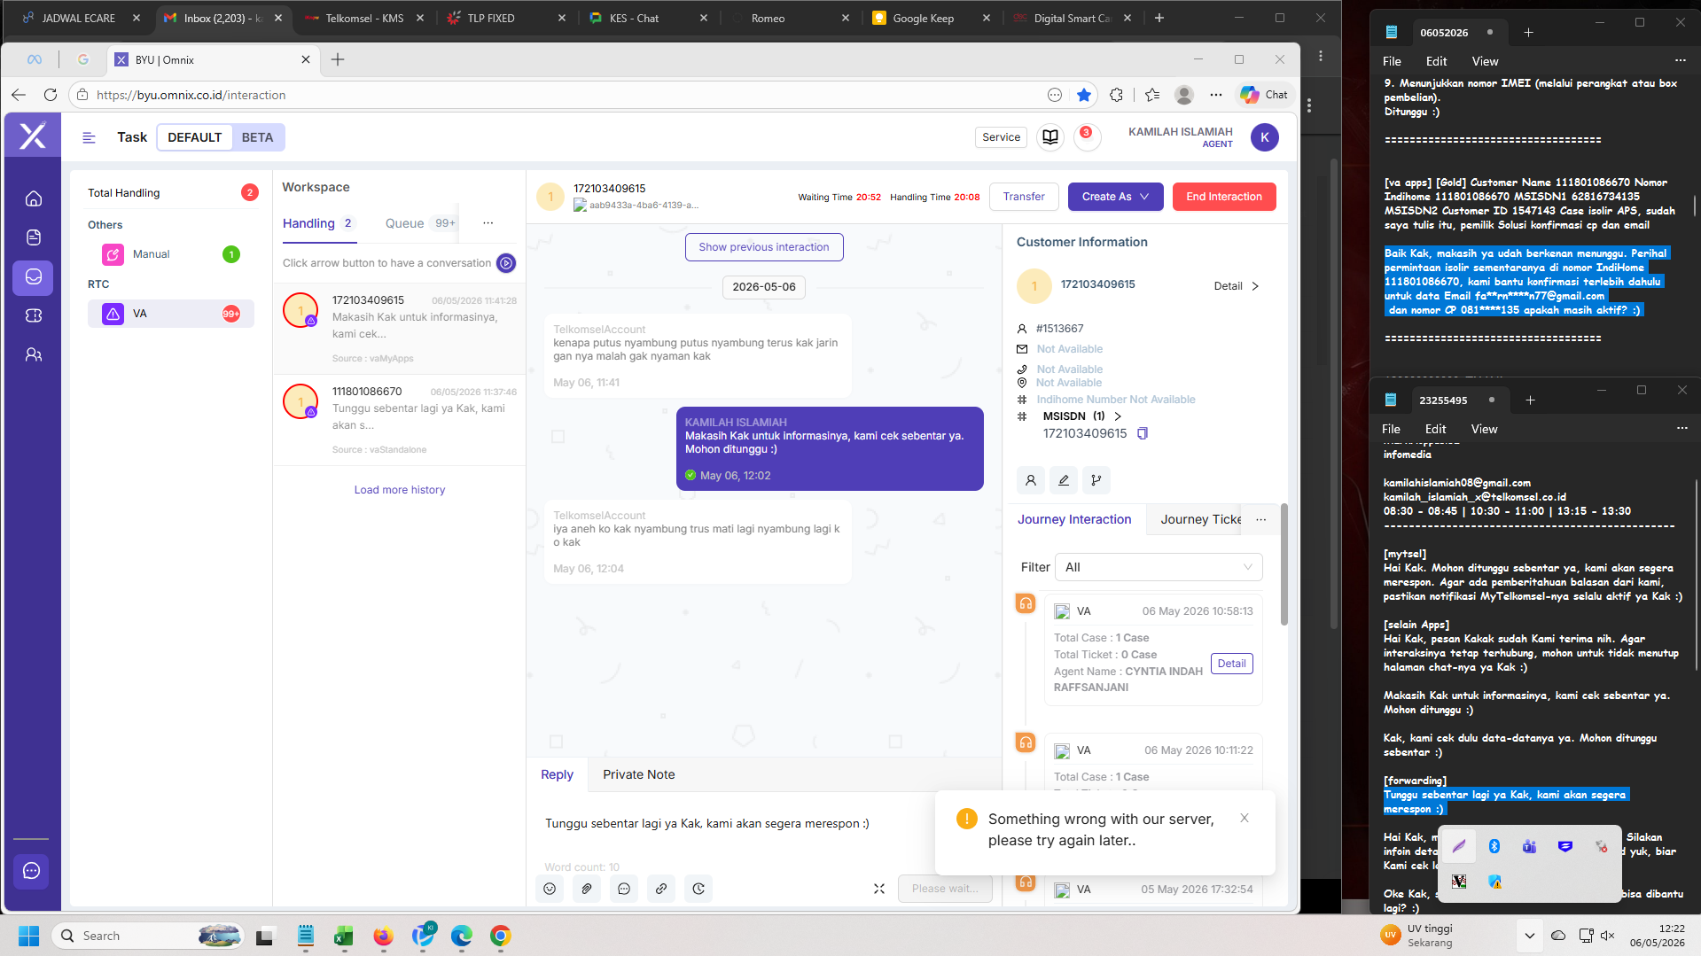
Task: Dismiss the server error notification
Action: coord(1245,818)
